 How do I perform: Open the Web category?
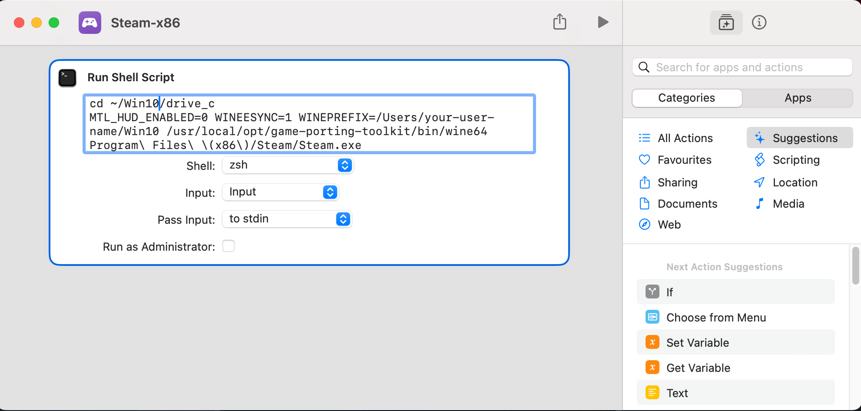pyautogui.click(x=659, y=225)
